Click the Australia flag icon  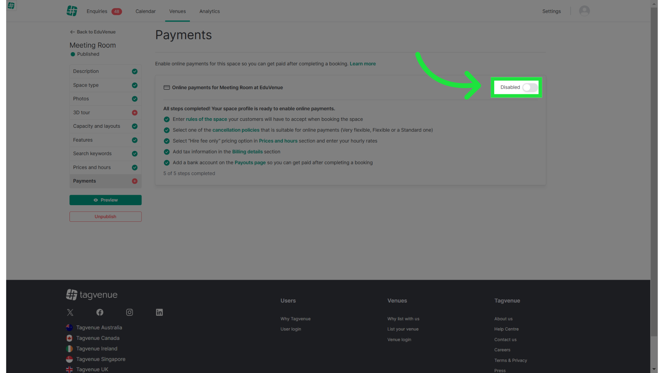[69, 328]
